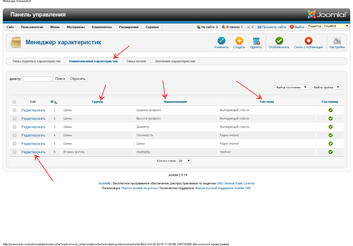Viewport: 353px width, 246px height.
Task: Click Редактировать in the dfgdfgdfg row
Action: [x=33, y=152]
